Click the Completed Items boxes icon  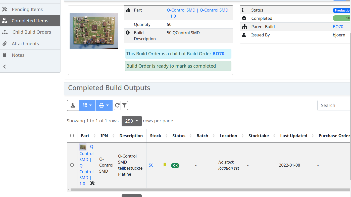5,21
